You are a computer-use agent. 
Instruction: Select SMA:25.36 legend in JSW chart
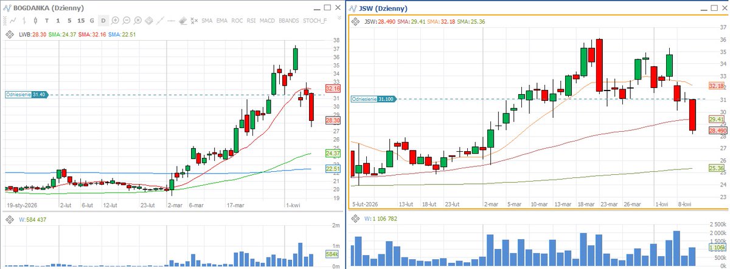point(472,22)
